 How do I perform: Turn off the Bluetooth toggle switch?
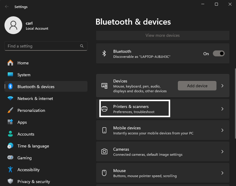pyautogui.click(x=219, y=53)
